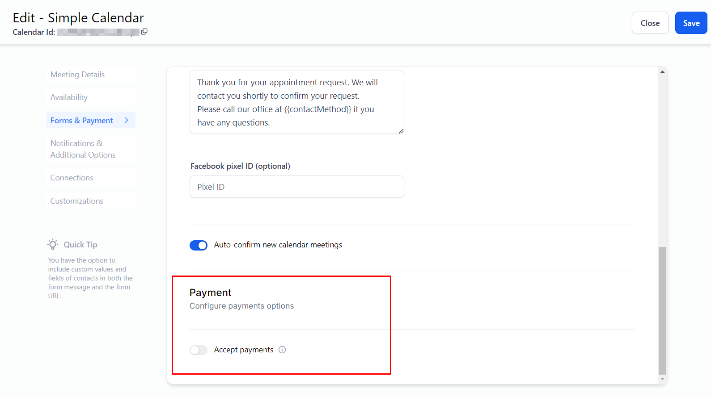Copy the Calendar Id using copy icon
Screen dimensions: 711x397
[x=144, y=32]
